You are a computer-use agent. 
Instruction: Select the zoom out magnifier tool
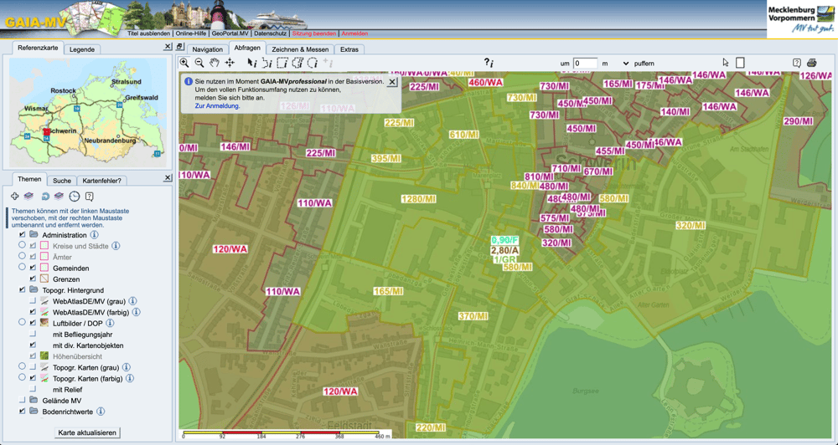[x=199, y=63]
